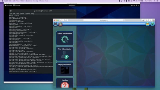The image size is (160, 90).
Task: Click the terminal line "Initializing Users Manager"
Action: 19,47
